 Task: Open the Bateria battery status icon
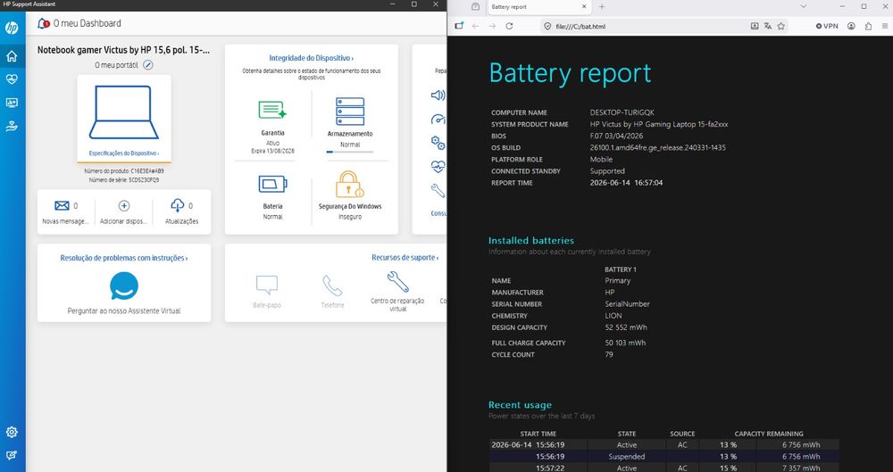click(272, 184)
